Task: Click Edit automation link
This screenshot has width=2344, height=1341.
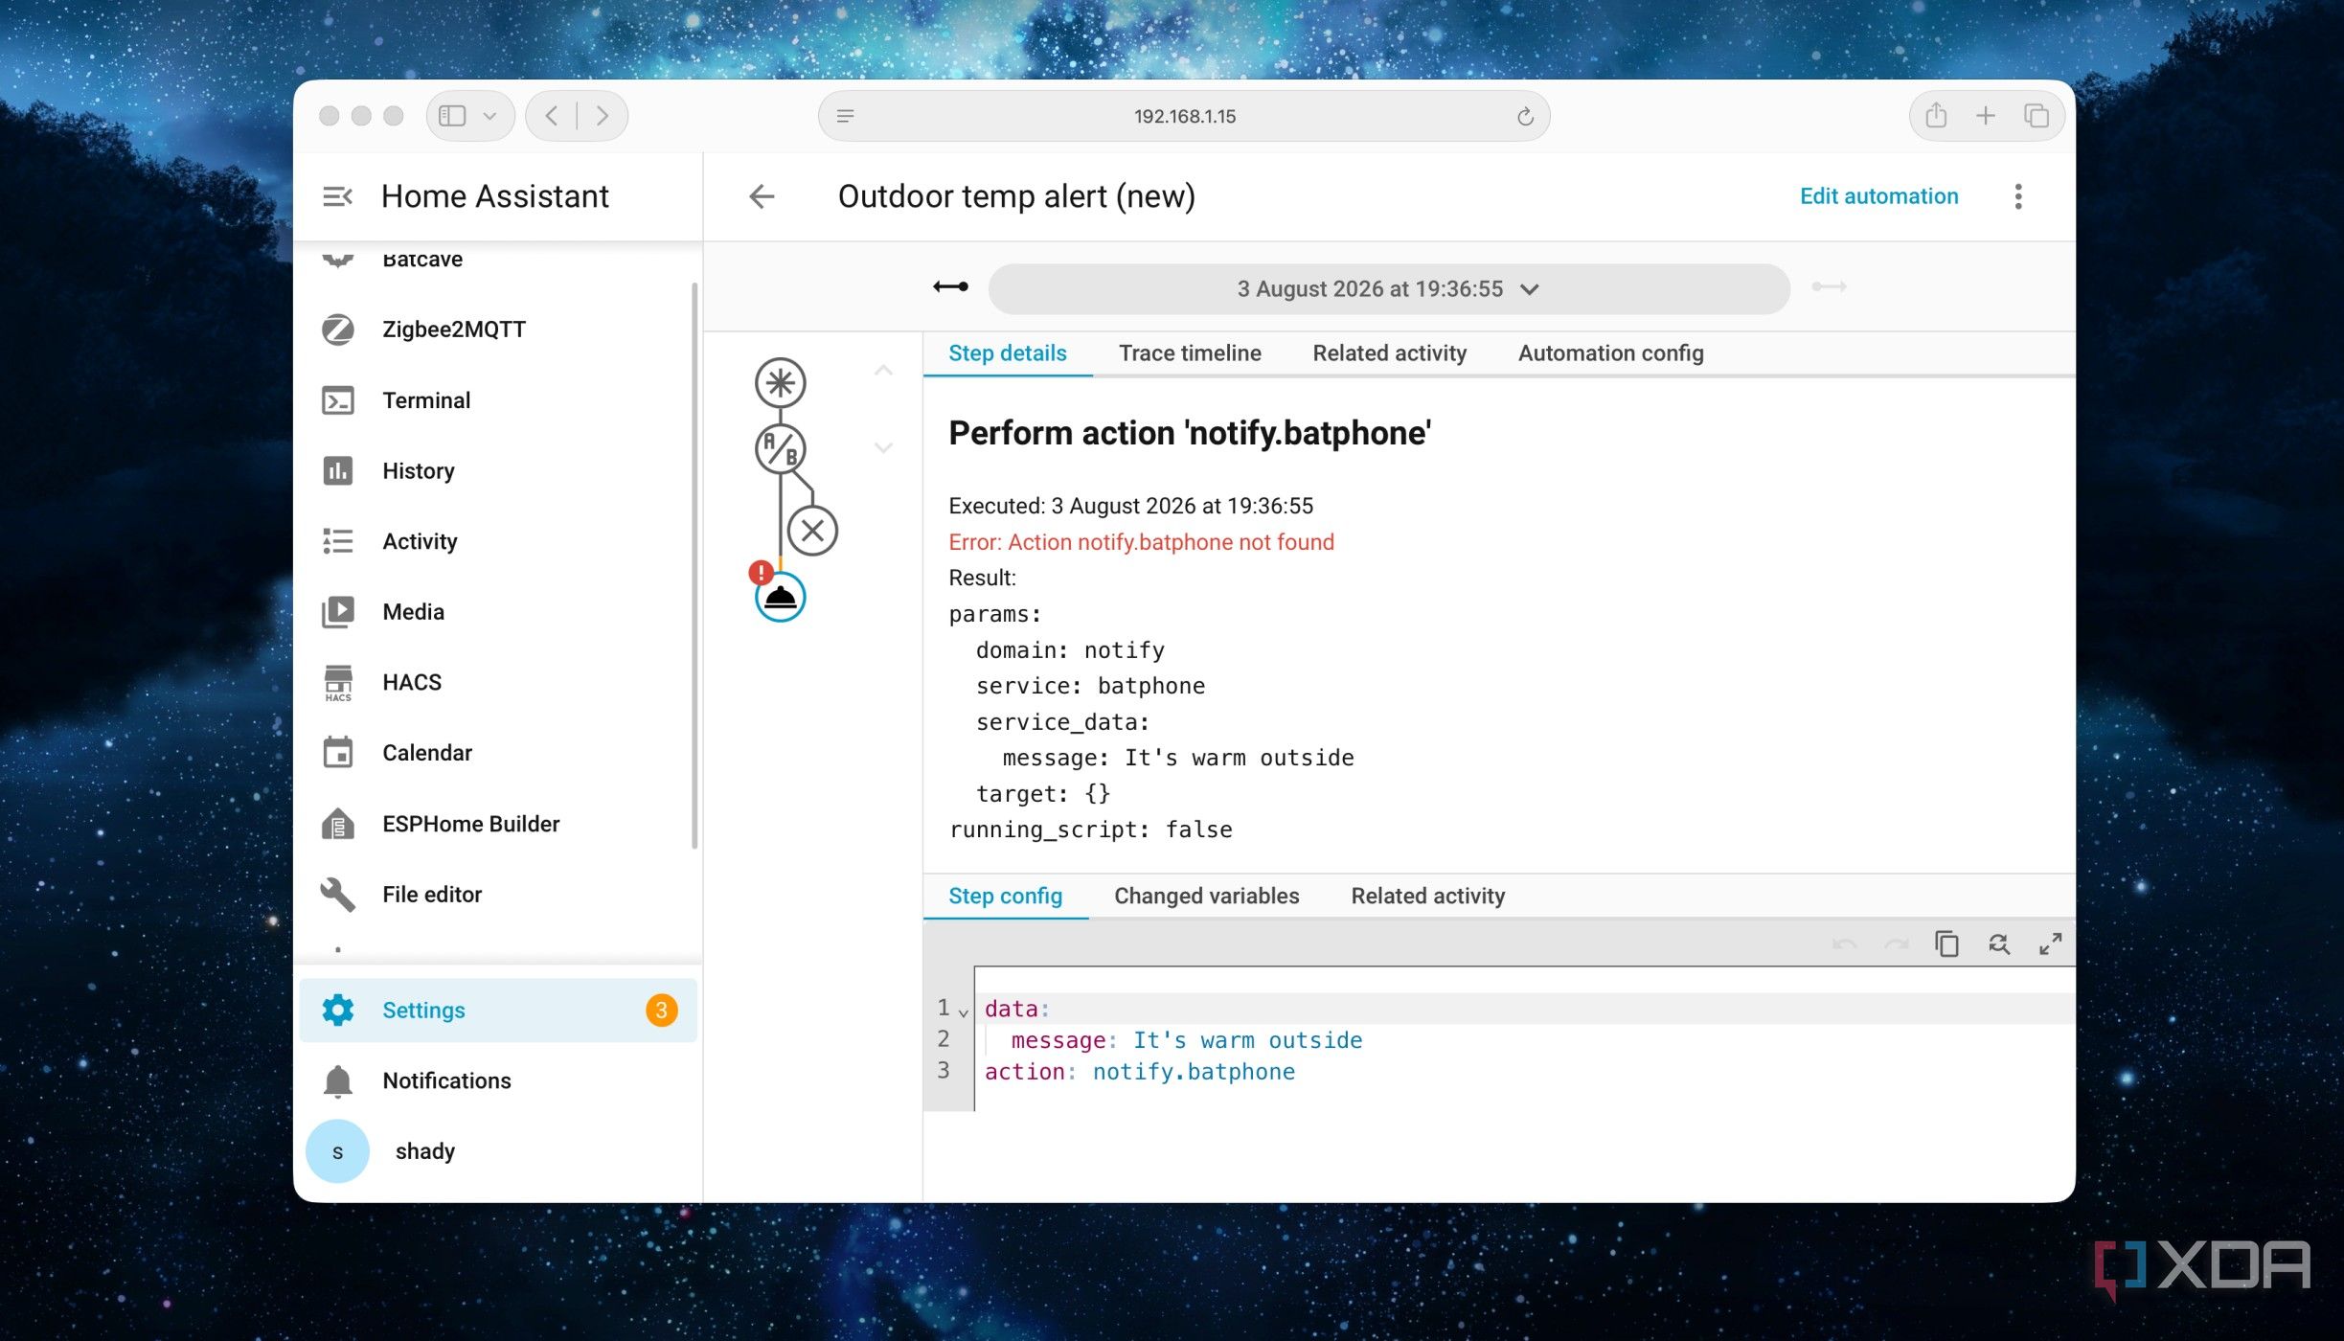Action: click(1878, 196)
